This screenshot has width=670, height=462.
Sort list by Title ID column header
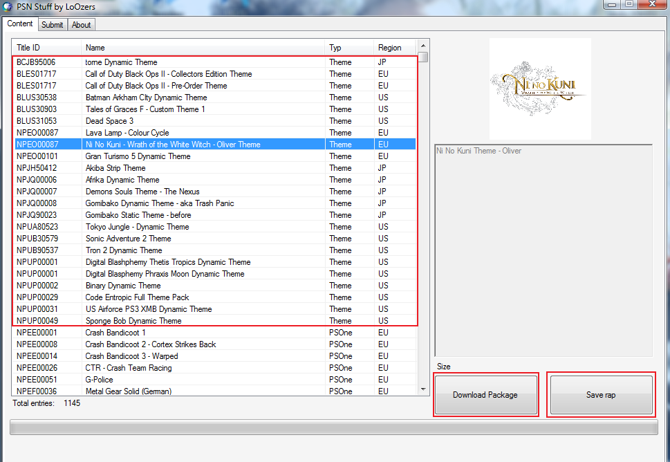pyautogui.click(x=46, y=48)
